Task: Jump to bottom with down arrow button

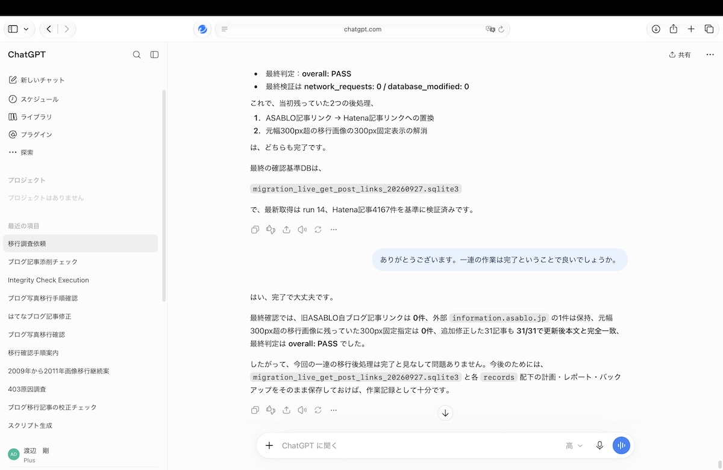Action: (445, 413)
